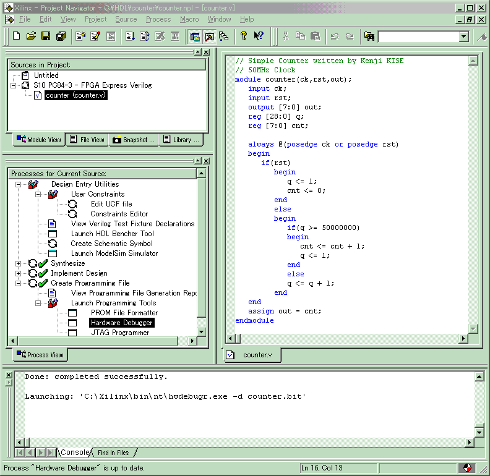The height and width of the screenshot is (476, 490).
Task: Switch to the Snapshot tab
Action: [x=134, y=140]
